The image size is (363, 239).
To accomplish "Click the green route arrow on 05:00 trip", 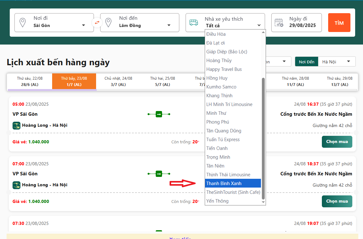I will click(159, 114).
